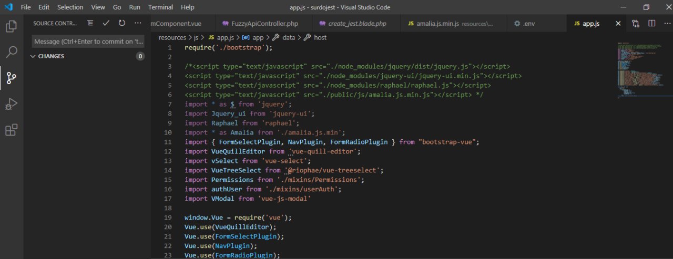Select the Source Control activity icon
Image resolution: width=673 pixels, height=259 pixels.
click(x=11, y=78)
